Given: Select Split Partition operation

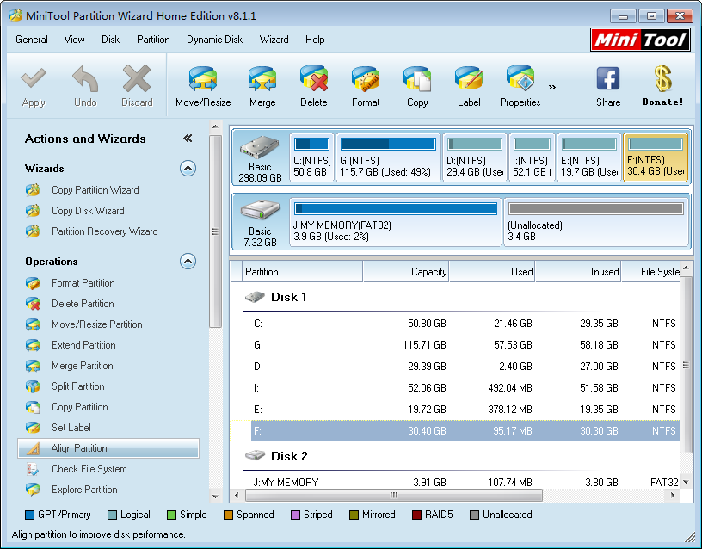Looking at the screenshot, I should pos(78,386).
